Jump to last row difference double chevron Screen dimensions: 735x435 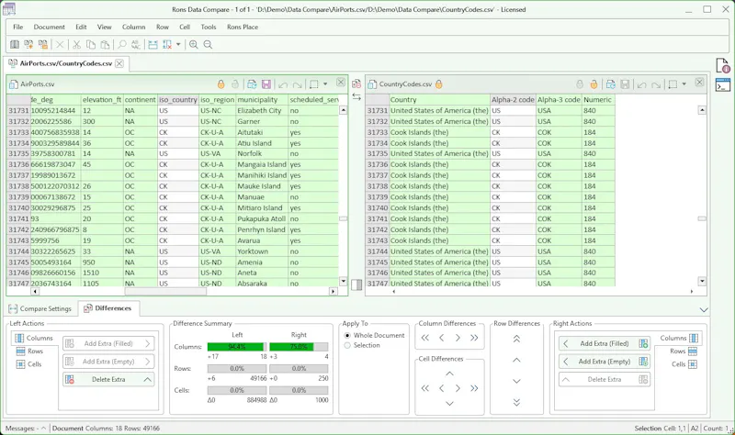(516, 402)
